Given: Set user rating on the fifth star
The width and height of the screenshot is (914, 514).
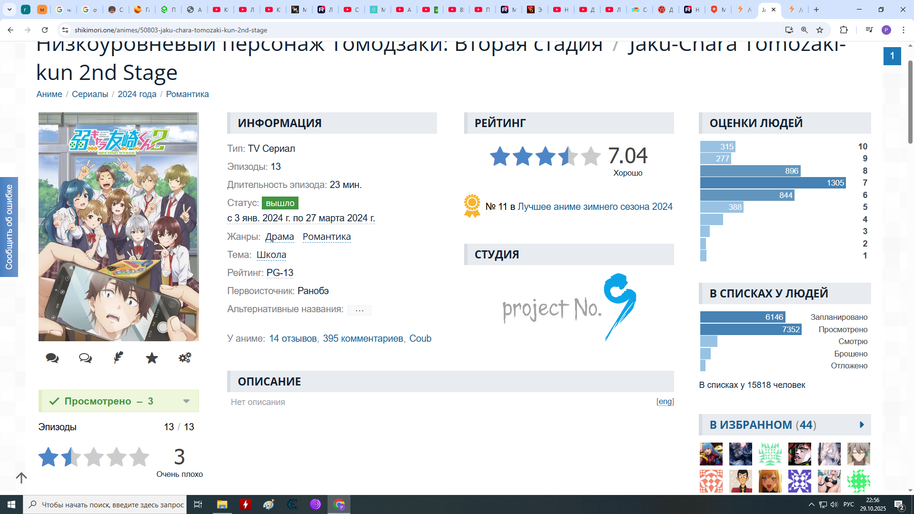Looking at the screenshot, I should pyautogui.click(x=139, y=457).
